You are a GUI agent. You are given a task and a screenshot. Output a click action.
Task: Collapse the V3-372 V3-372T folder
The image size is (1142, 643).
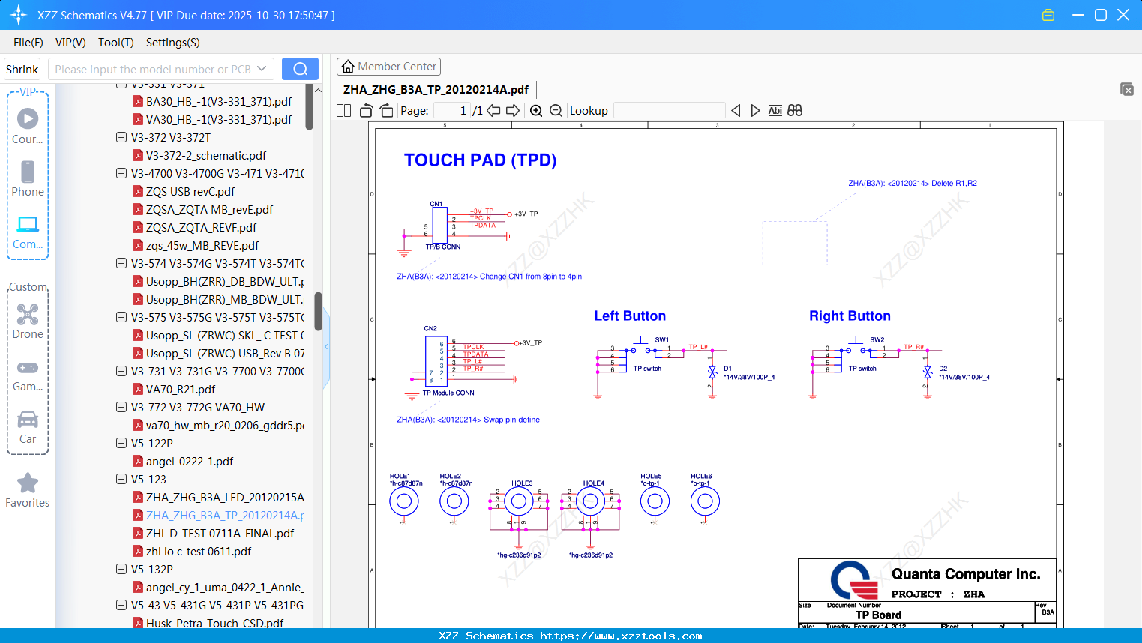(121, 137)
